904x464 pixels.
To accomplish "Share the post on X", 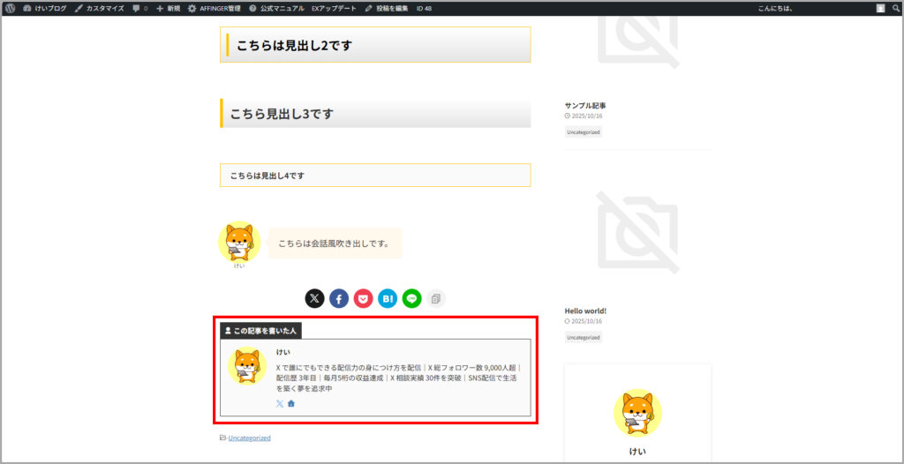I will [314, 299].
